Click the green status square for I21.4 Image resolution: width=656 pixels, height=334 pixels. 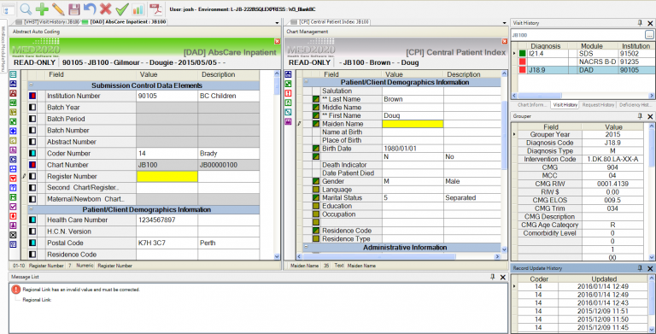click(522, 54)
